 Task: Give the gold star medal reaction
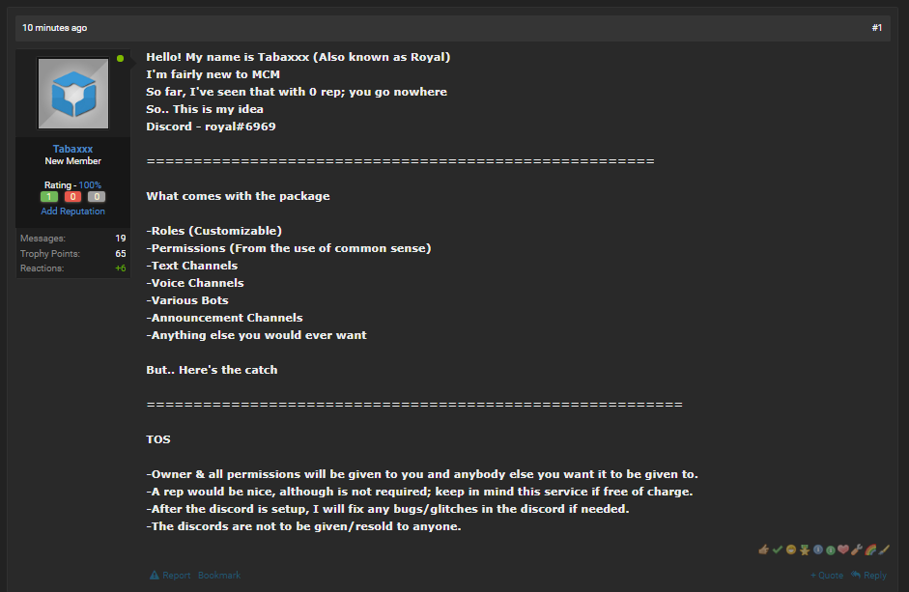click(x=804, y=550)
